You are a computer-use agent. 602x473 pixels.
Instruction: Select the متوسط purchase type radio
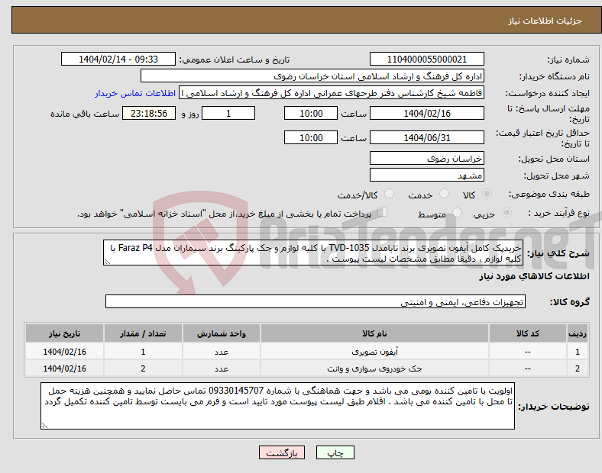457,213
